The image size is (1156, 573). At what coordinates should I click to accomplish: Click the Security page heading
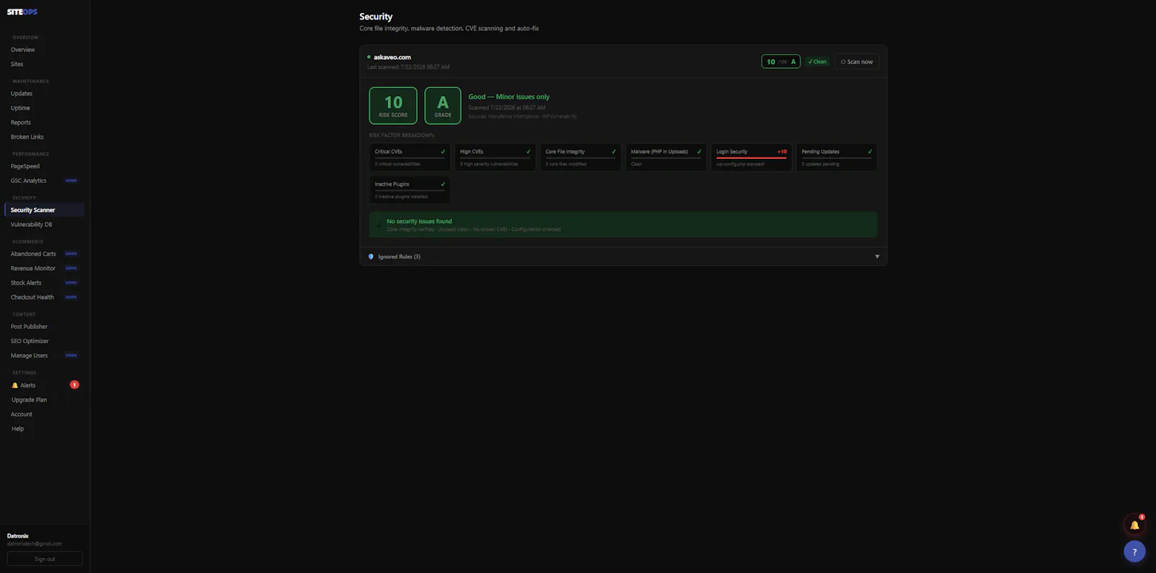click(x=376, y=17)
